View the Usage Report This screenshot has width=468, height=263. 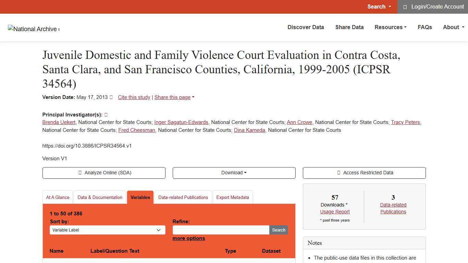click(x=334, y=212)
